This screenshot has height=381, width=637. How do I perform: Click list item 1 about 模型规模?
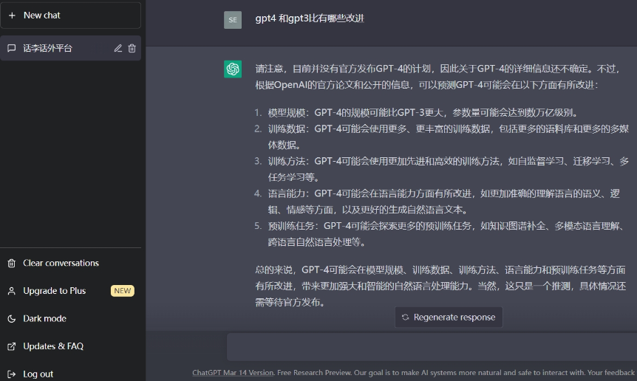(423, 113)
